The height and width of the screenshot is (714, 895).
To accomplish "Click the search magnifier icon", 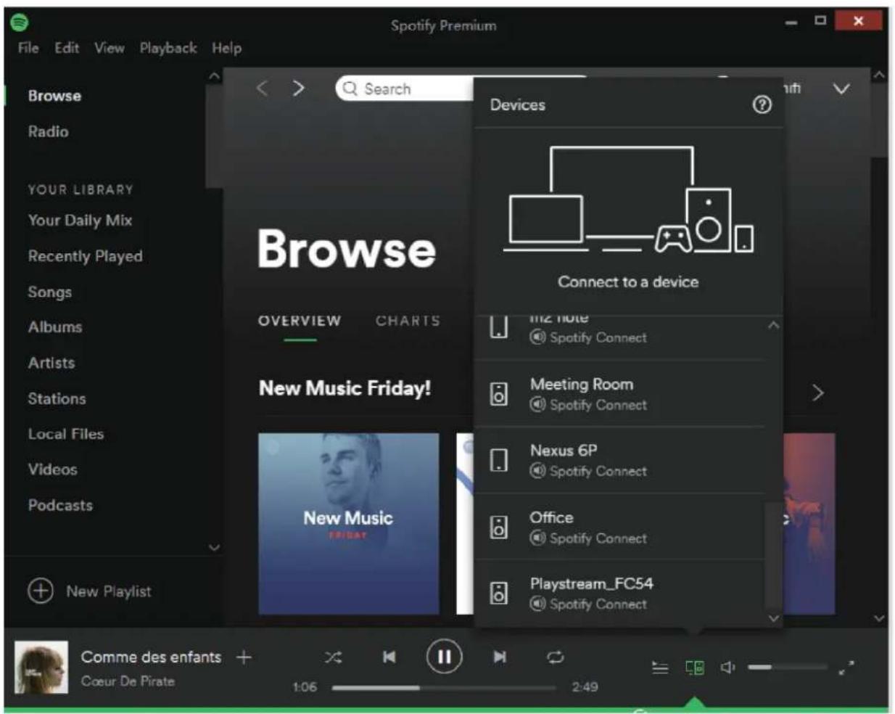I will click(350, 89).
